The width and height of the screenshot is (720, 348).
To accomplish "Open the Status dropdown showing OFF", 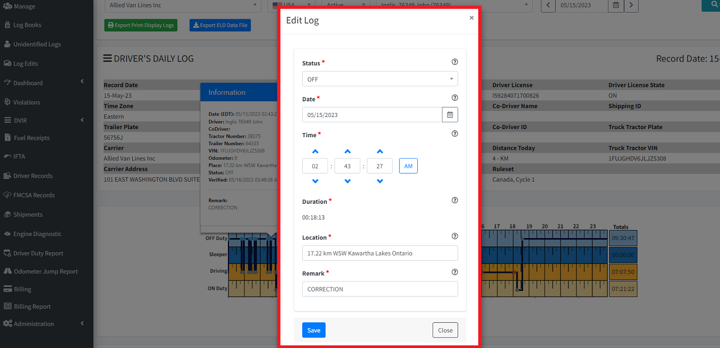I will point(379,79).
